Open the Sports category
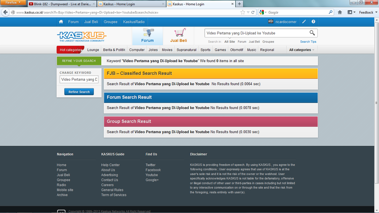The height and width of the screenshot is (213, 379). (205, 50)
